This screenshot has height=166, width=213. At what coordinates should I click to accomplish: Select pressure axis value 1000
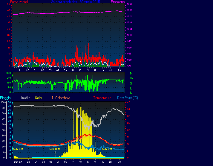pyautogui.click(x=130, y=35)
